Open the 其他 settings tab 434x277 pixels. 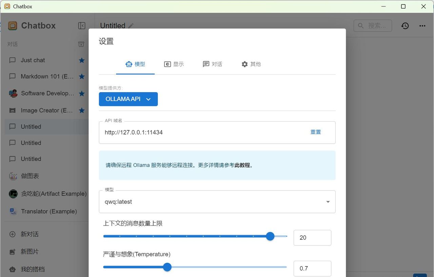click(x=251, y=64)
